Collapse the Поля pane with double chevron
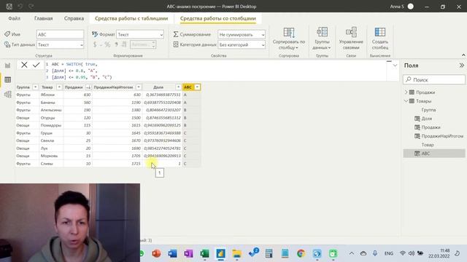This screenshot has height=262, width=467. [x=461, y=65]
